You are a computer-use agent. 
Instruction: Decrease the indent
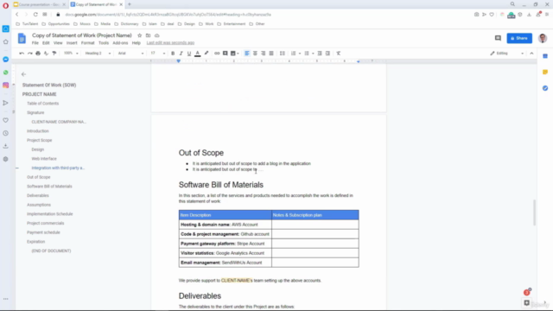tap(320, 54)
